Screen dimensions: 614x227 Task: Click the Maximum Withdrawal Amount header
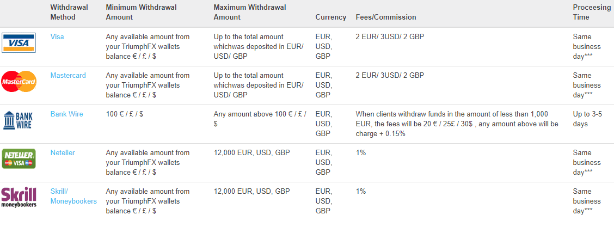250,12
